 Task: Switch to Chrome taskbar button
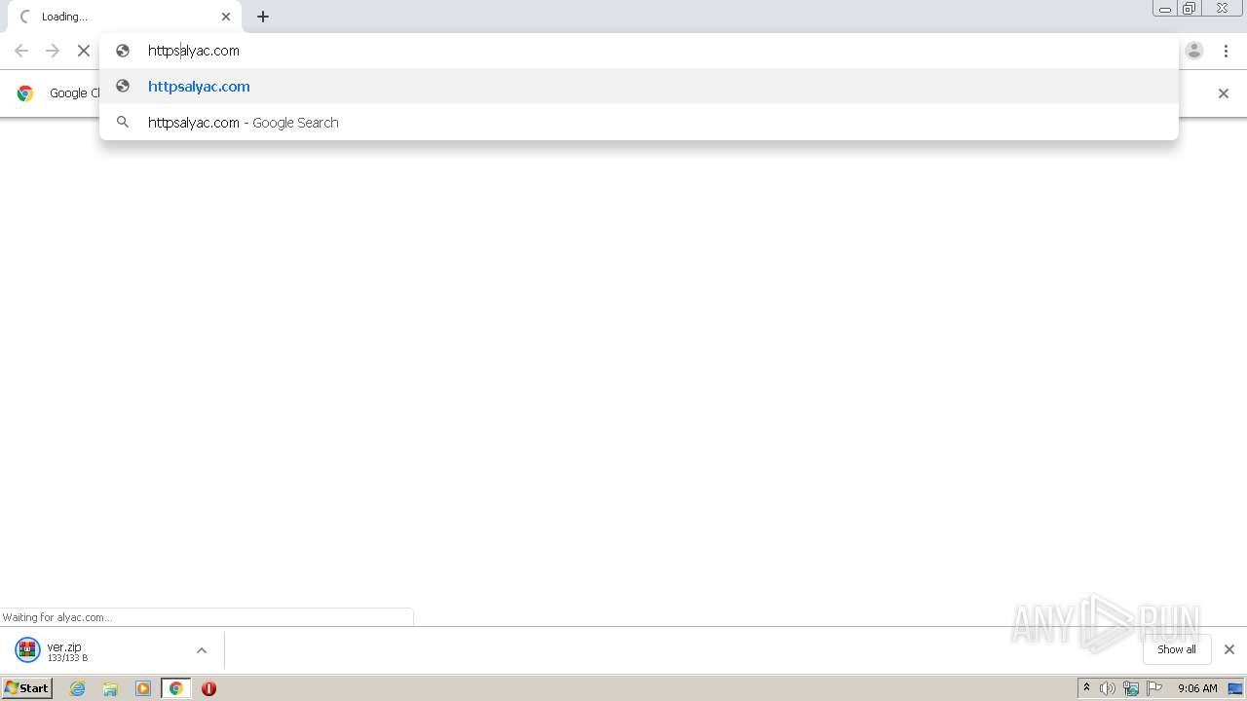176,688
